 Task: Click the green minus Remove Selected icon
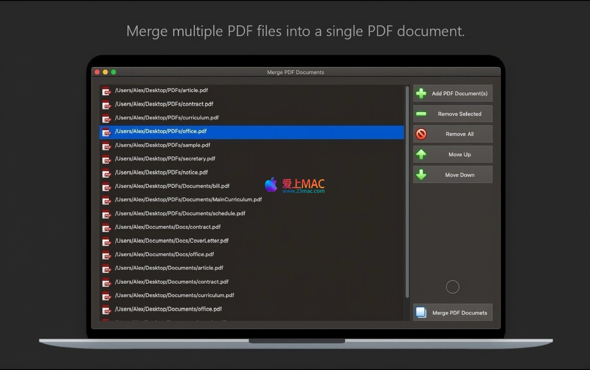421,114
